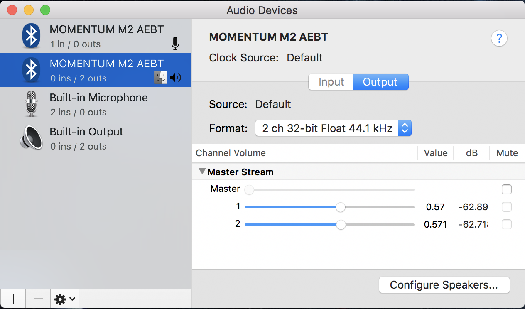The height and width of the screenshot is (309, 525).
Task: Click the Configure Speakers... button
Action: 444,285
